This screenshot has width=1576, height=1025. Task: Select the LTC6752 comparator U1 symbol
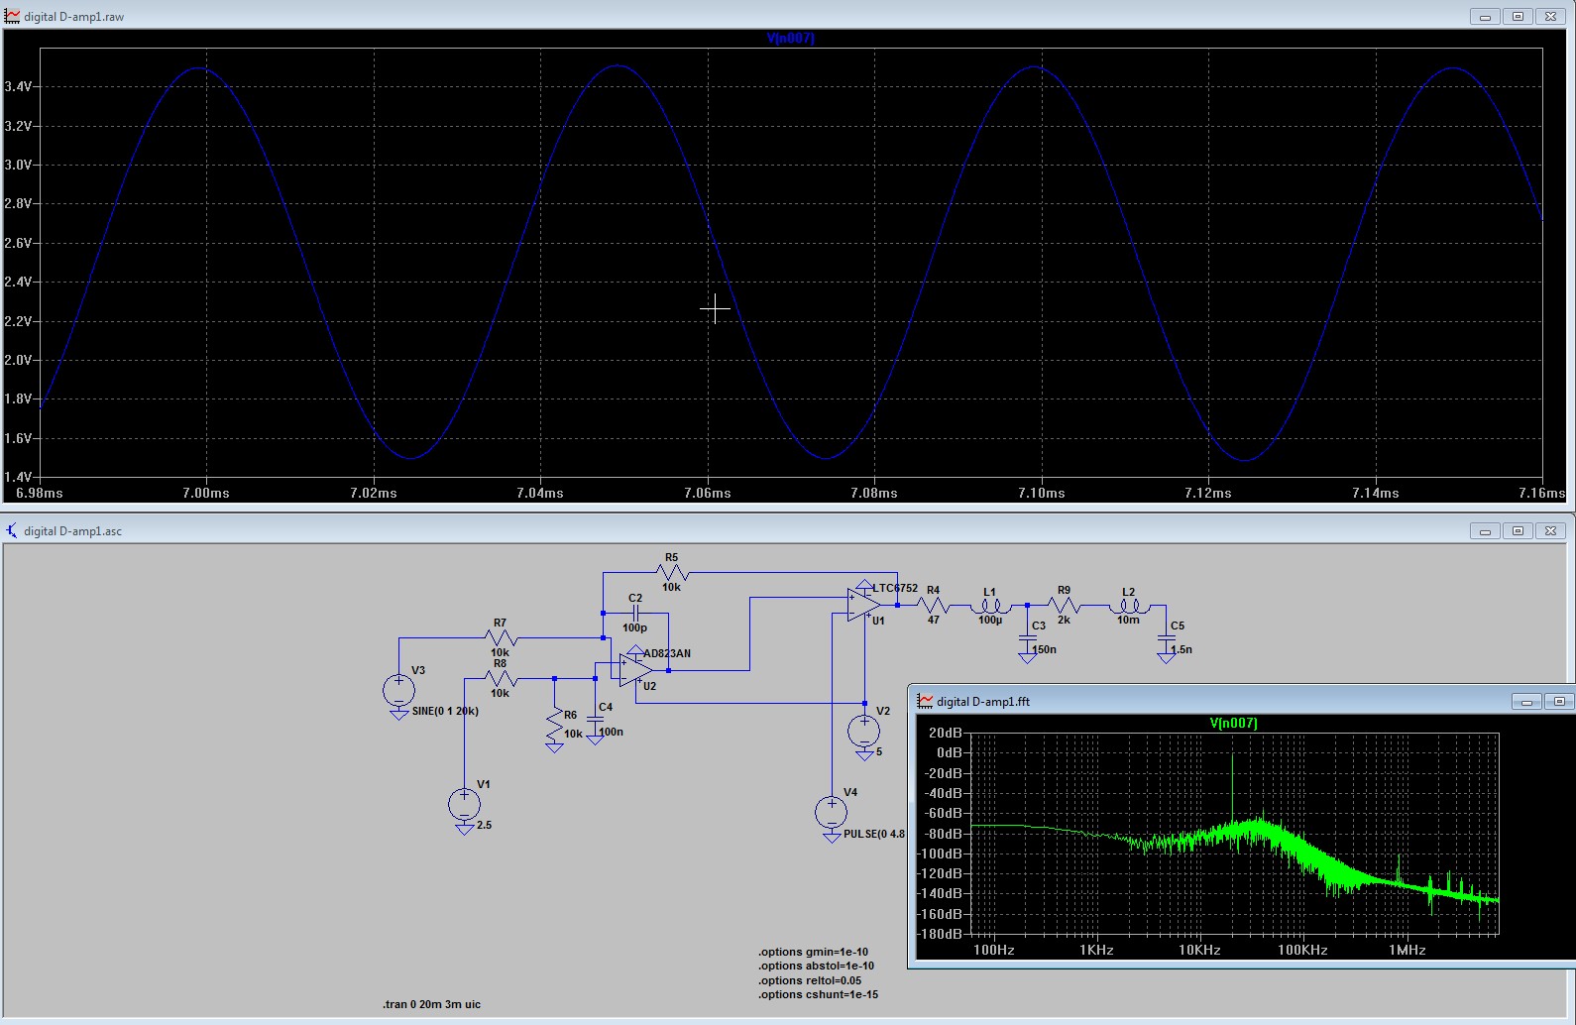tap(864, 605)
